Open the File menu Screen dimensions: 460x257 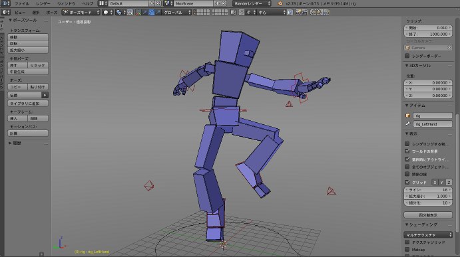22,3
